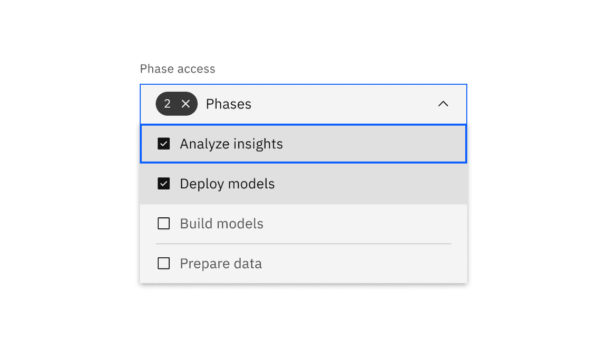Uncheck the Analyze insights checkbox
607x341 pixels.
pyautogui.click(x=164, y=144)
